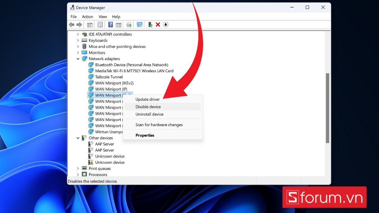Expand Mice and other pointing devices node
This screenshot has height=213, width=379.
tap(78, 46)
